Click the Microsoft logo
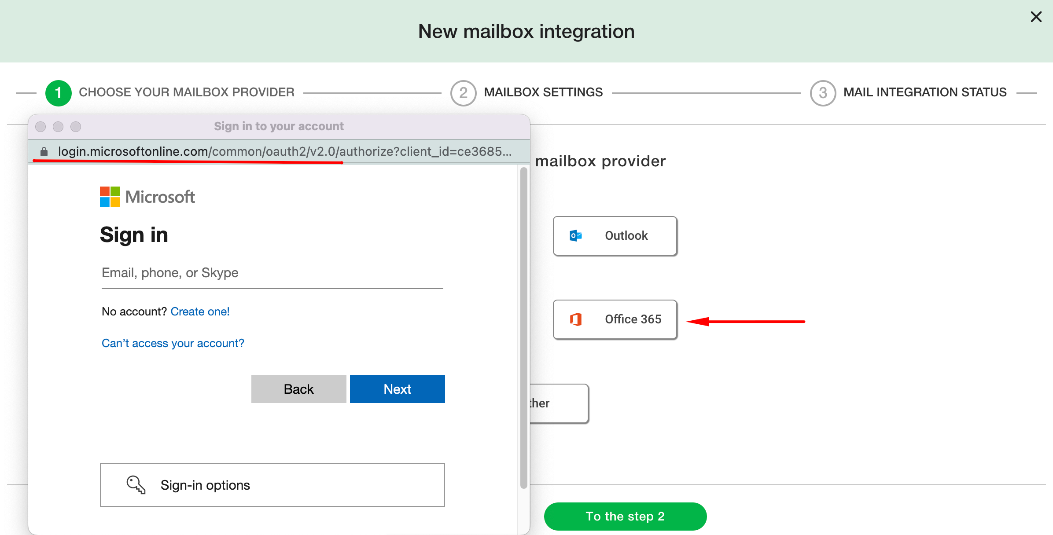This screenshot has width=1053, height=535. (110, 197)
